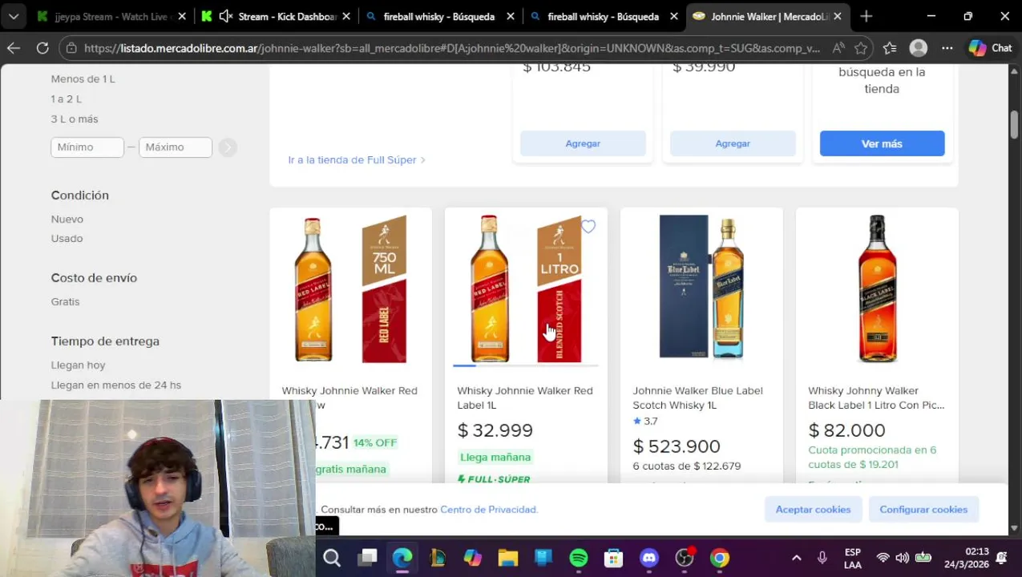Filter shipping cost by Gratis
The image size is (1022, 577).
[66, 301]
